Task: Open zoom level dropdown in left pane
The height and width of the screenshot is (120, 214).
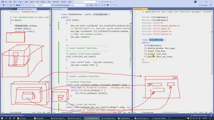Action: 4,113
